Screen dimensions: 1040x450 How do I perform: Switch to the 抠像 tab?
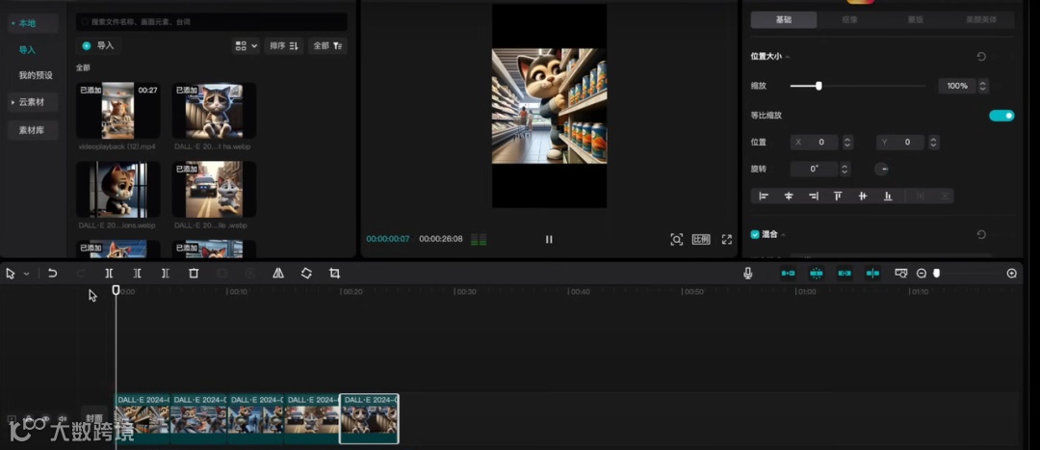click(x=849, y=20)
